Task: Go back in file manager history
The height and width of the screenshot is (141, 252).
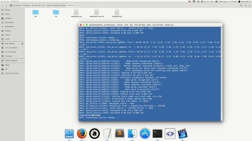Action: click(x=3, y=5)
